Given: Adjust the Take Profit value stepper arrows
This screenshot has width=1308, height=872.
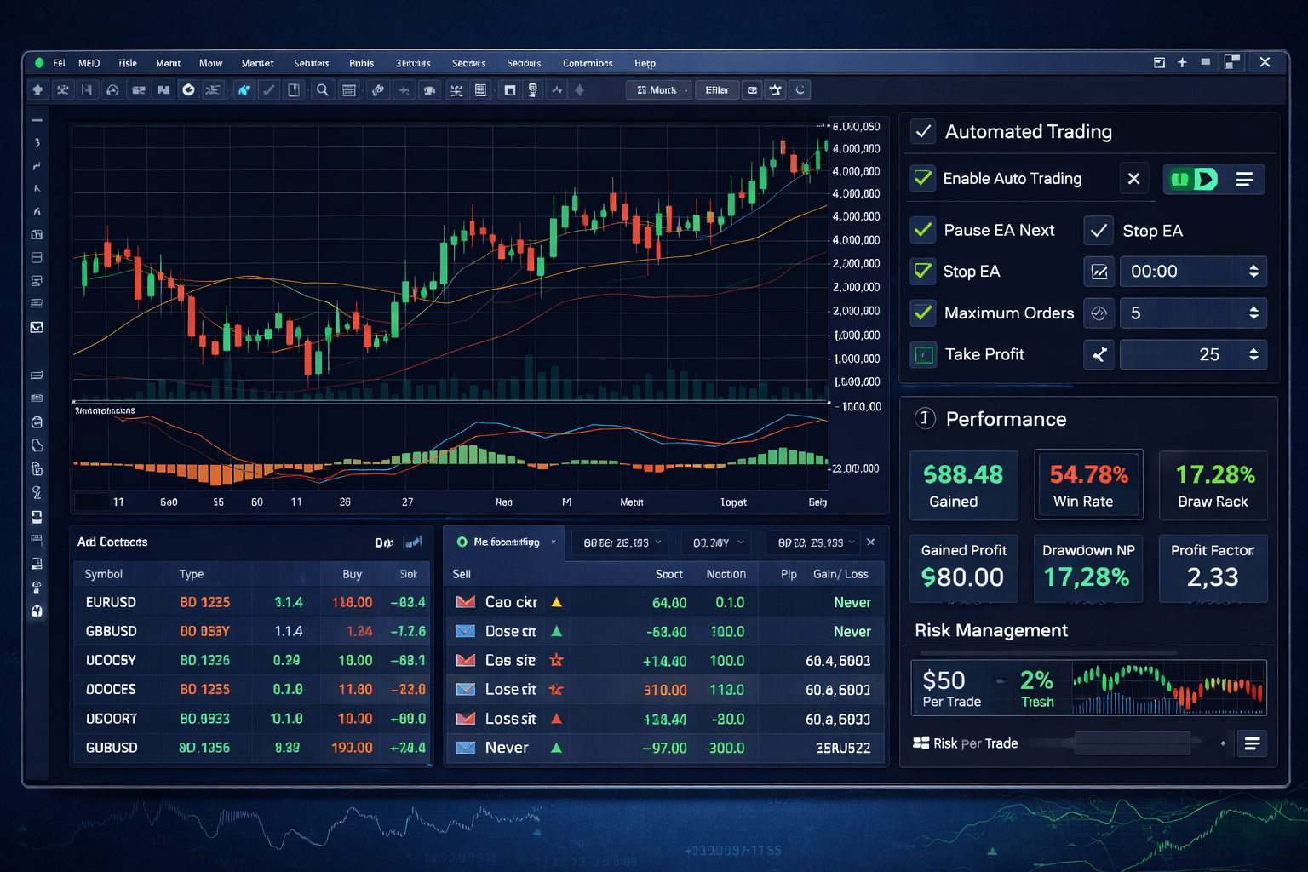Looking at the screenshot, I should [1253, 354].
